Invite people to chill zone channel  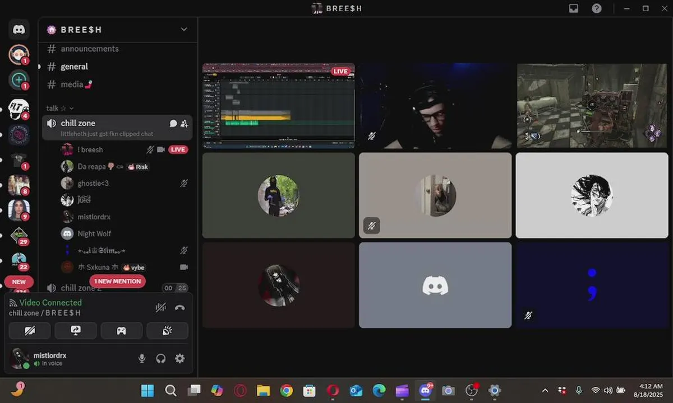(184, 123)
